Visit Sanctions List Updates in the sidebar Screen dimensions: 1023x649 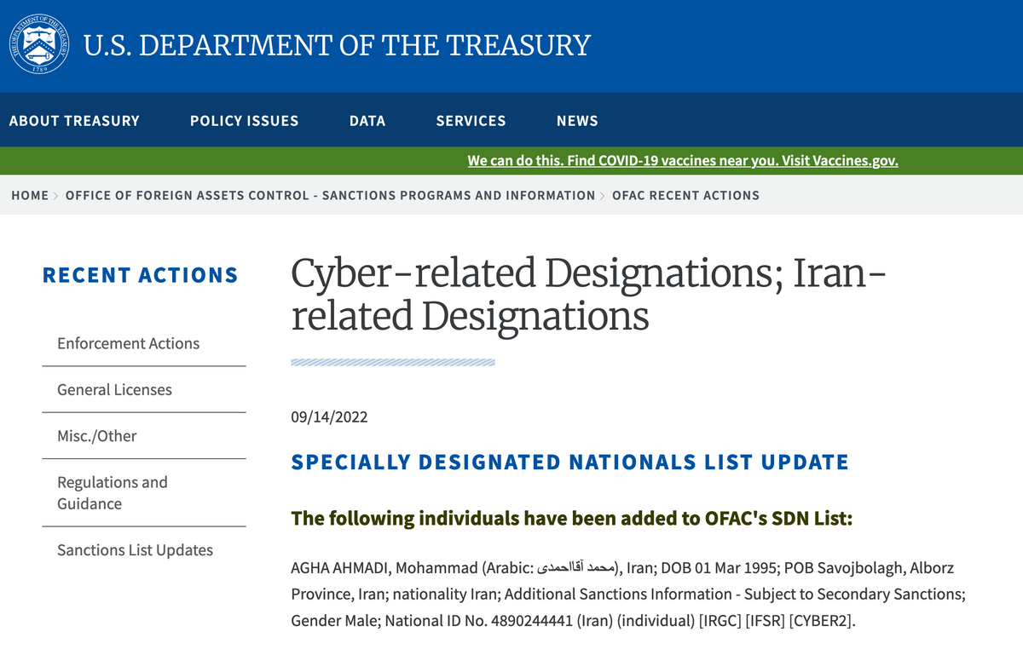[135, 550]
